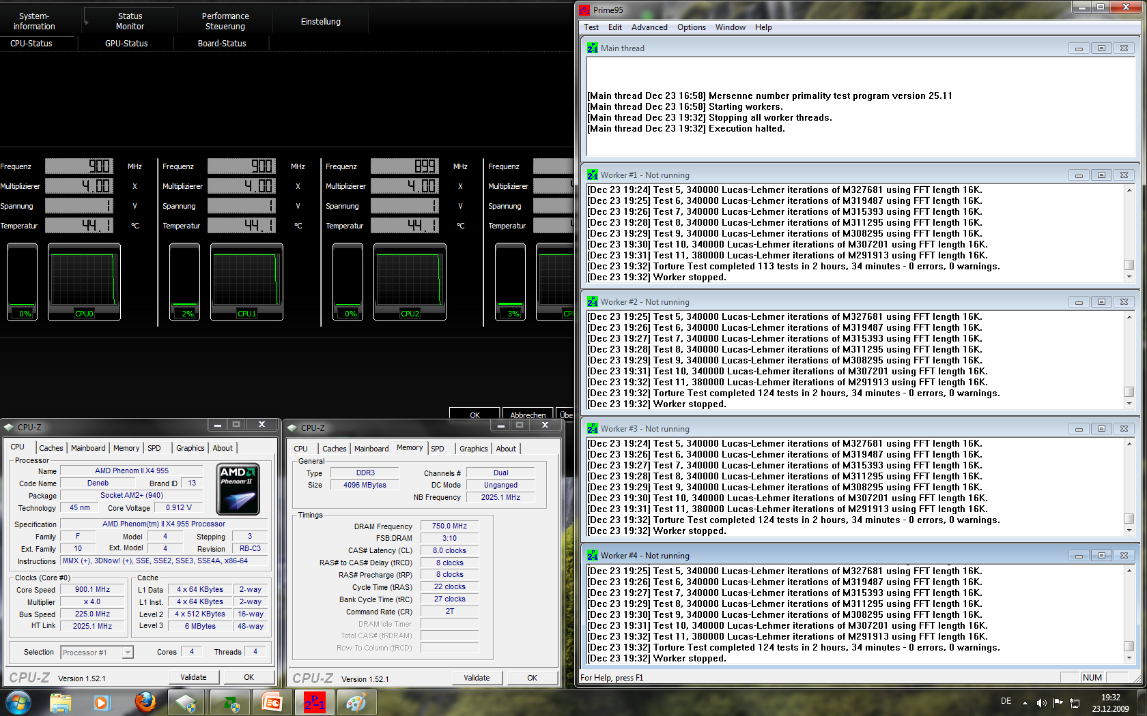Click the Windows Start orb
1147x716 pixels.
pyautogui.click(x=18, y=702)
